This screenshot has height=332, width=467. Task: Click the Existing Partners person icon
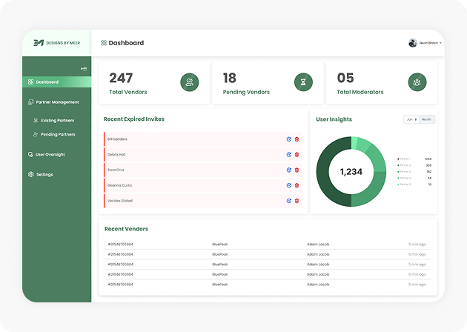coord(36,120)
